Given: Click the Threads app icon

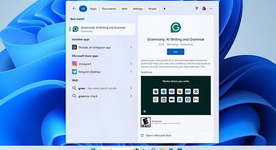Looking at the screenshot, I should 74,47.
